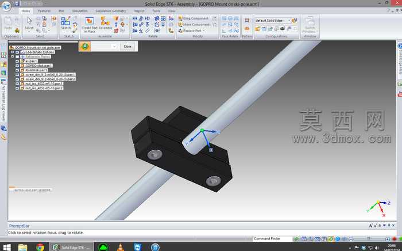Viewport: 402px width, 251px height.
Task: Switch to the Inspect ribbon tab
Action: click(x=139, y=11)
